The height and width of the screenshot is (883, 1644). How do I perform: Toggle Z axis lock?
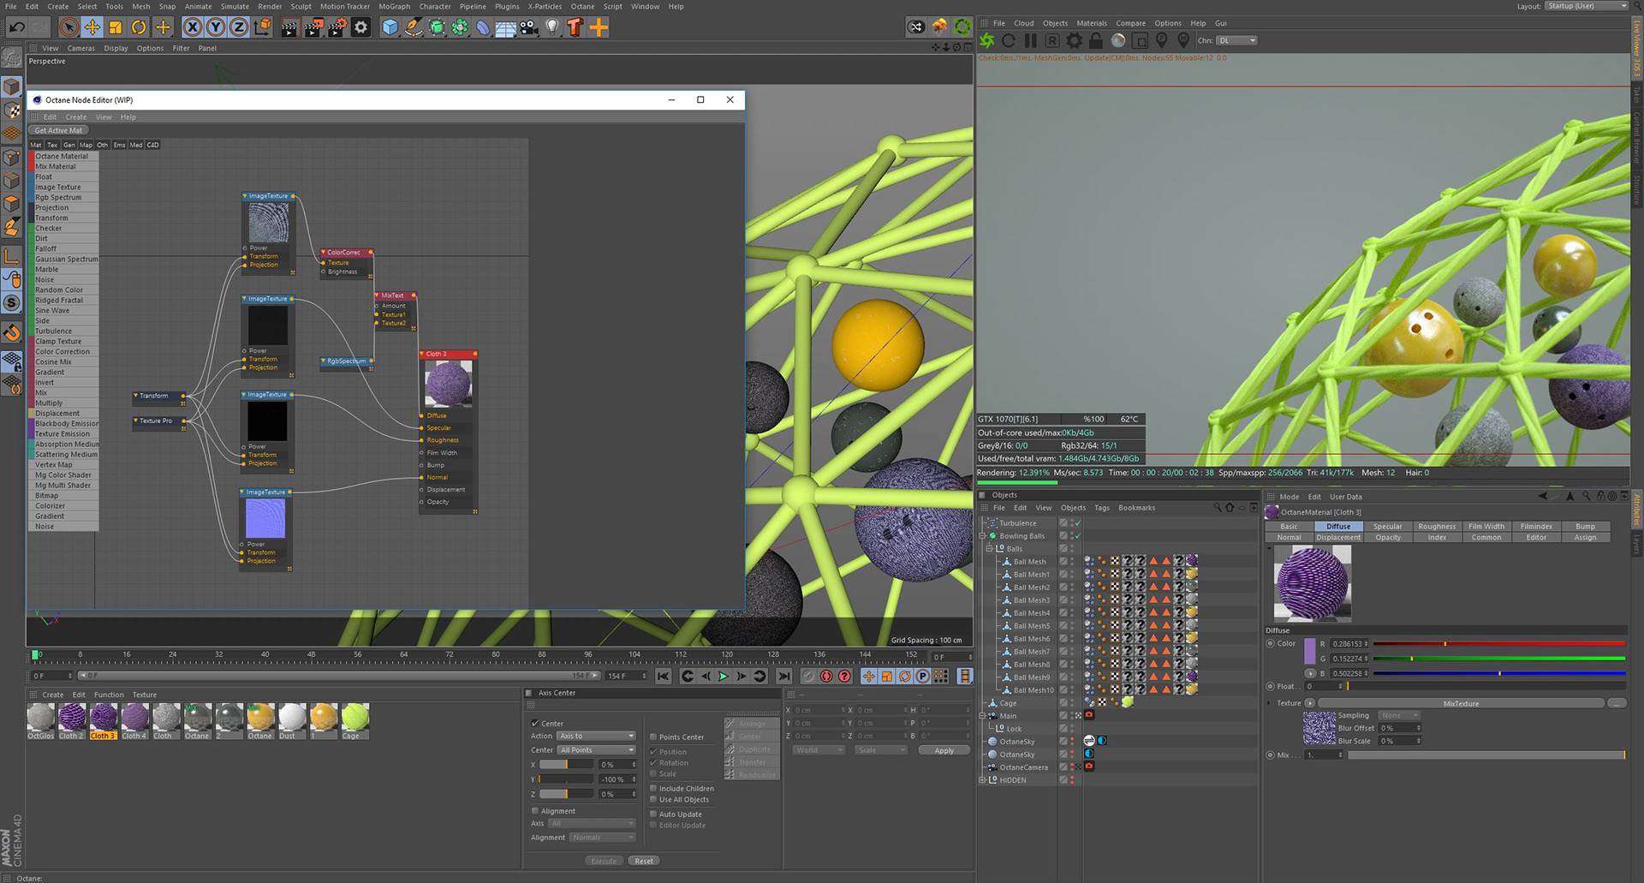coord(239,27)
